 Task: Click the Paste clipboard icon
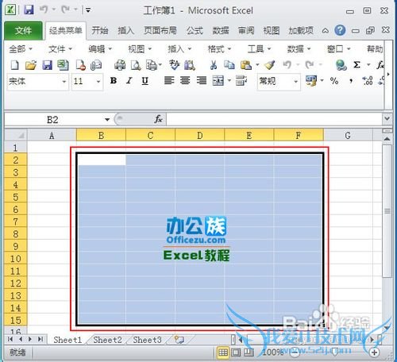pyautogui.click(x=246, y=65)
